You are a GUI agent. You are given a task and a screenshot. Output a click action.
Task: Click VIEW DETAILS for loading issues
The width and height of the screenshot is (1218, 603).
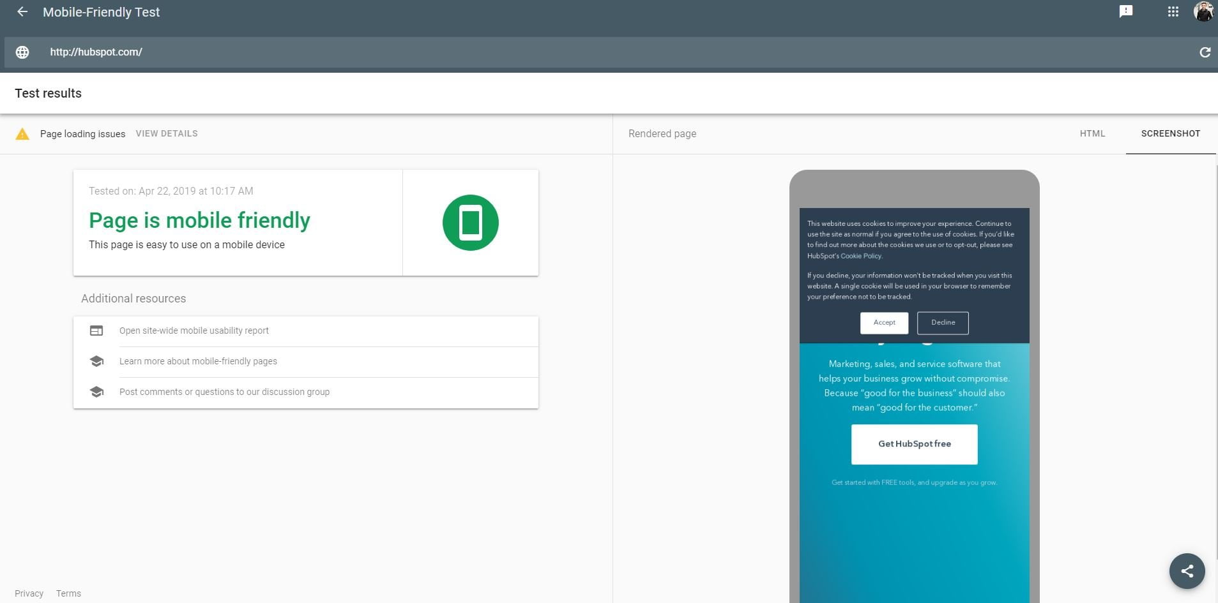pos(167,133)
